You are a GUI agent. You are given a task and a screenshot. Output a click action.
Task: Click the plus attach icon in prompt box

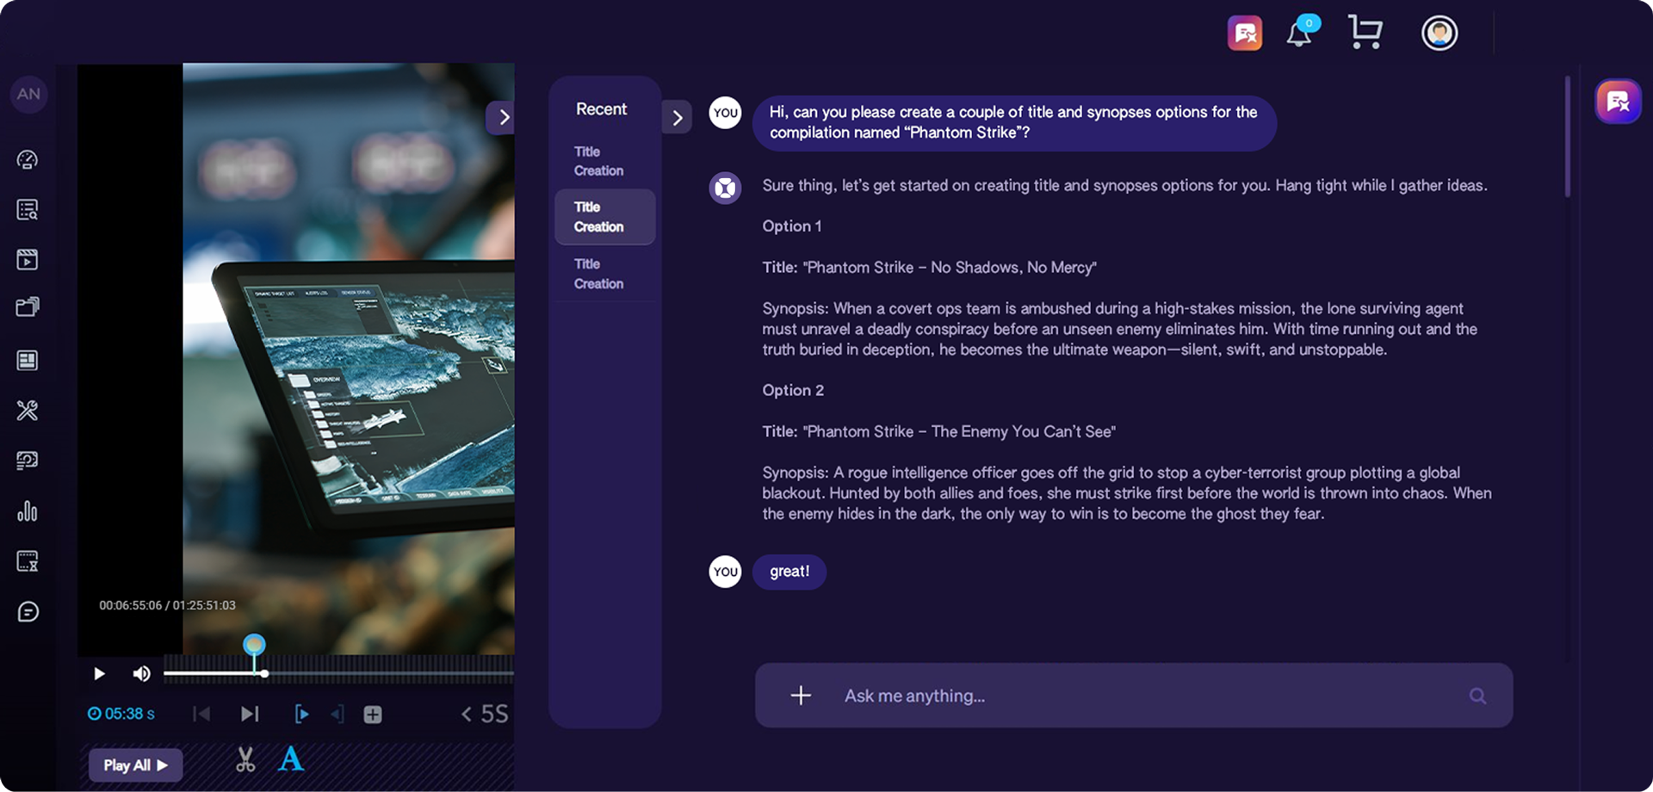click(x=801, y=695)
